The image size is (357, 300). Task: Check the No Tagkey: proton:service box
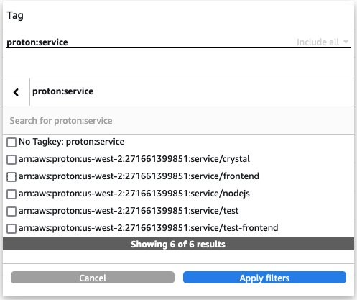[11, 142]
